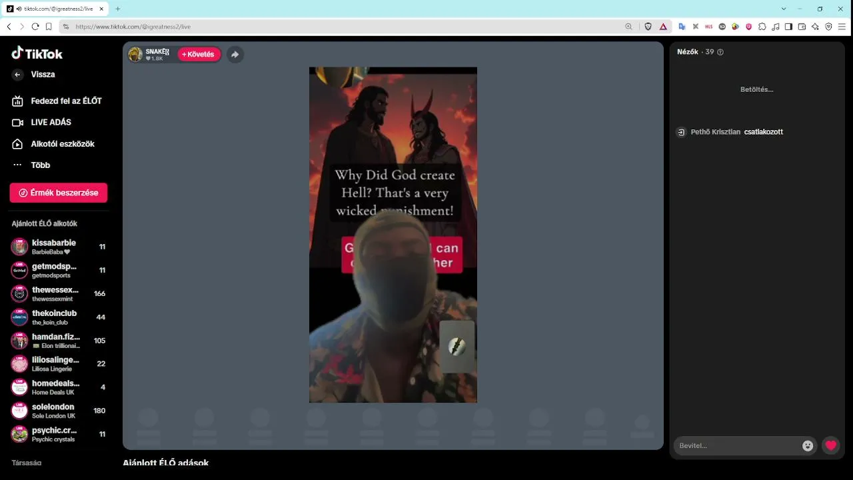
Task: Open the homedeals live channel
Action: pyautogui.click(x=59, y=387)
